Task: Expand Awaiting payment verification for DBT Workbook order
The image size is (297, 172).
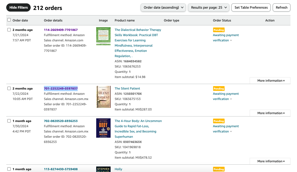Action: 226,37
